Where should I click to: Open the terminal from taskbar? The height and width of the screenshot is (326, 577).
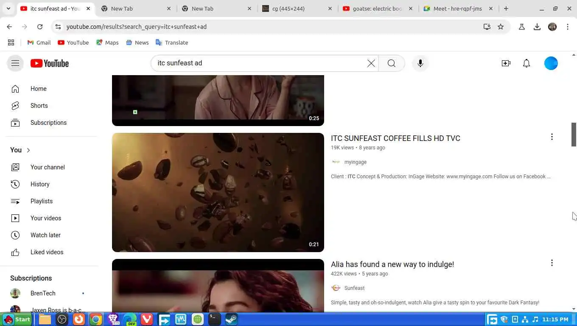pyautogui.click(x=215, y=319)
